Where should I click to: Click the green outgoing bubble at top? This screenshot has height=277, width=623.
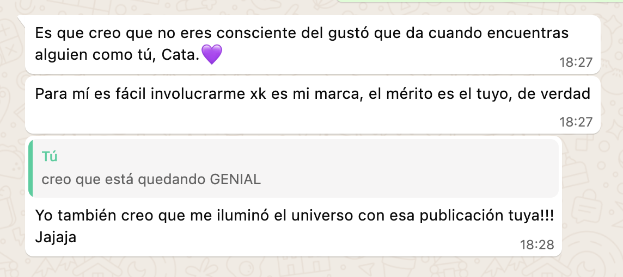point(479,2)
